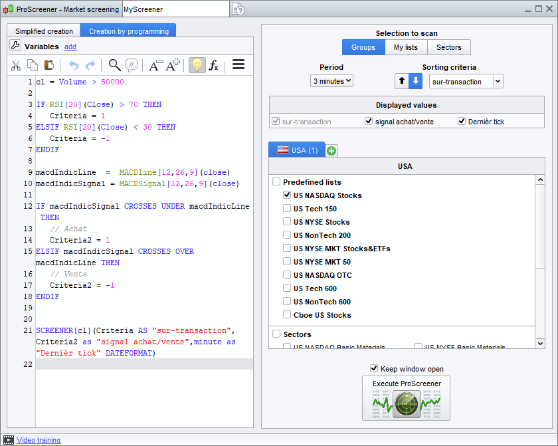The image size is (558, 446).
Task: Open the fx functions library
Action: (x=213, y=65)
